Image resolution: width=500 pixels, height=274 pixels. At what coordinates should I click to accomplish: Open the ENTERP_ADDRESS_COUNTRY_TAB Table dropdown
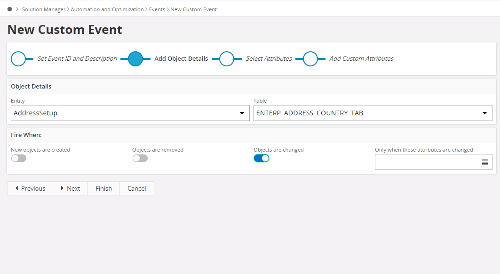pyautogui.click(x=484, y=113)
